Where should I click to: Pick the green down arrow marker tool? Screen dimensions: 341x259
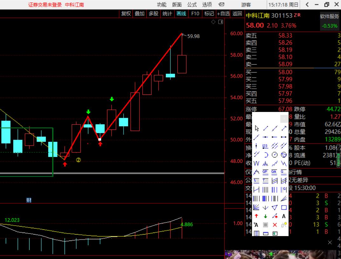pyautogui.click(x=265, y=216)
